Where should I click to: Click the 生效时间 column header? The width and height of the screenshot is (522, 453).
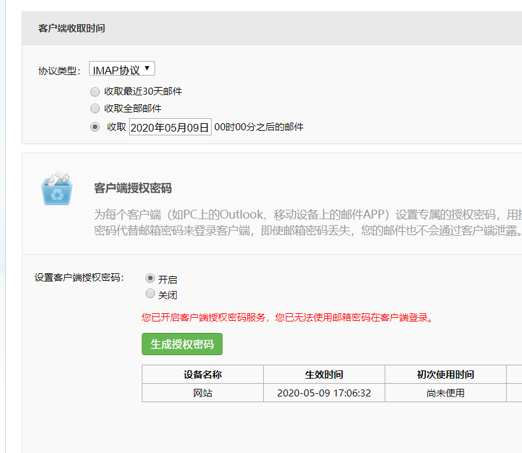tap(324, 374)
